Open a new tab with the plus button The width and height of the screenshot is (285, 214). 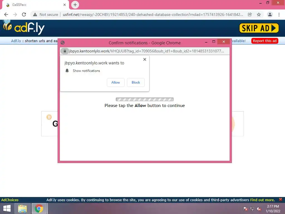pyautogui.click(x=75, y=5)
